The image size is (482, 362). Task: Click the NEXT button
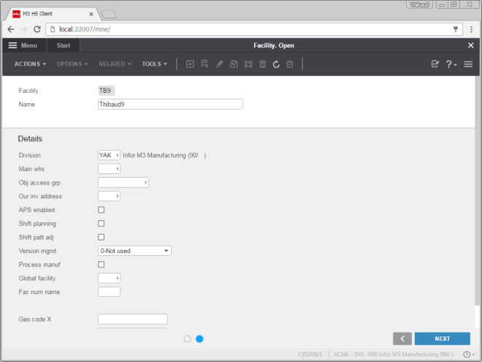[x=442, y=339]
